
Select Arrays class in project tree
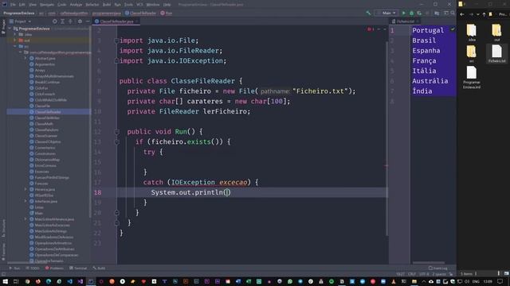coord(40,71)
